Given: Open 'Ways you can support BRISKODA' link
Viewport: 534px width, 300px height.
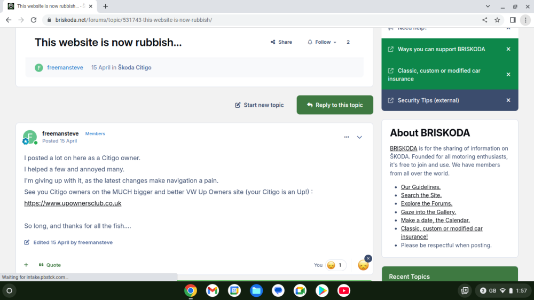Looking at the screenshot, I should (x=442, y=49).
